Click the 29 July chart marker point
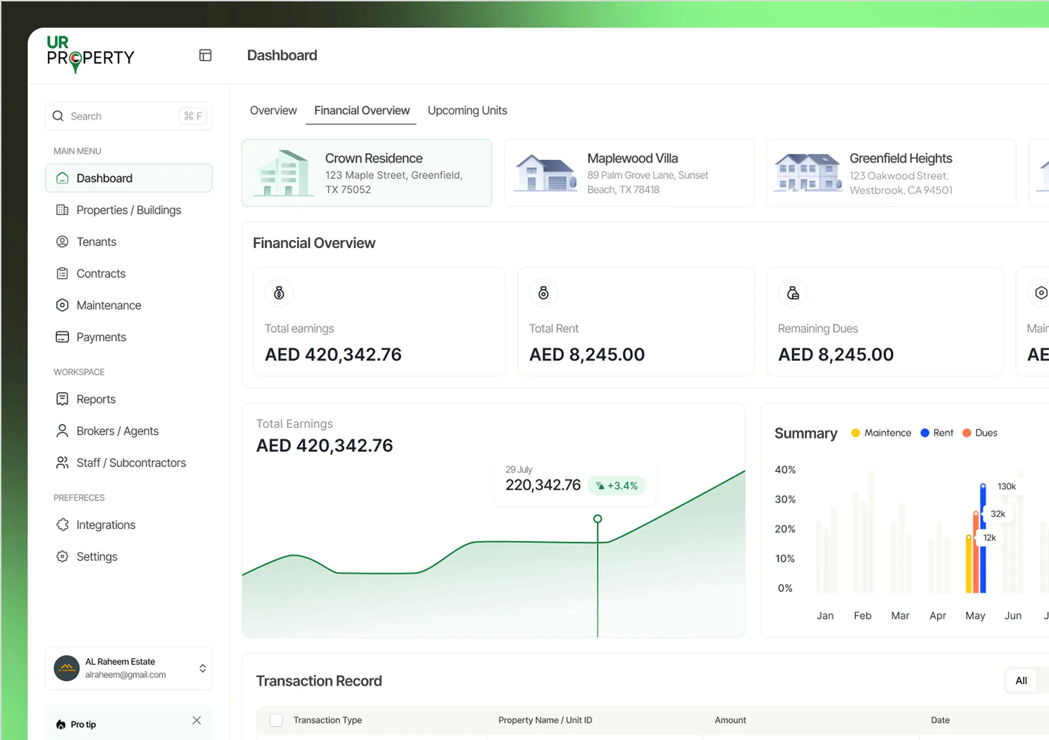The width and height of the screenshot is (1049, 740). click(597, 519)
